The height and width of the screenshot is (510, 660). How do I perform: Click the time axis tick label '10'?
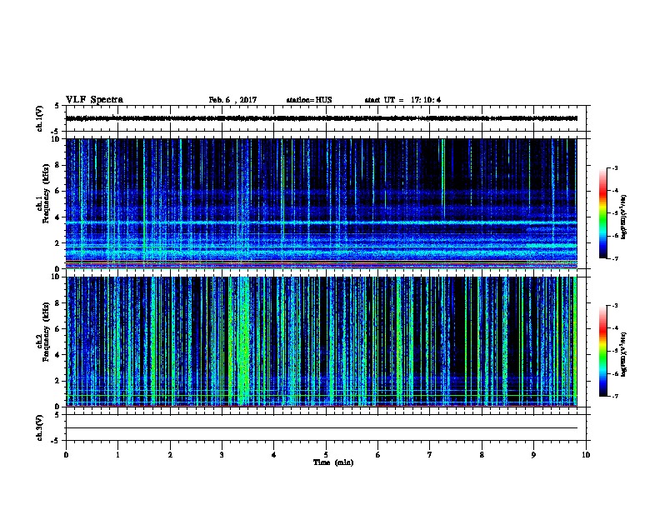[x=586, y=455]
